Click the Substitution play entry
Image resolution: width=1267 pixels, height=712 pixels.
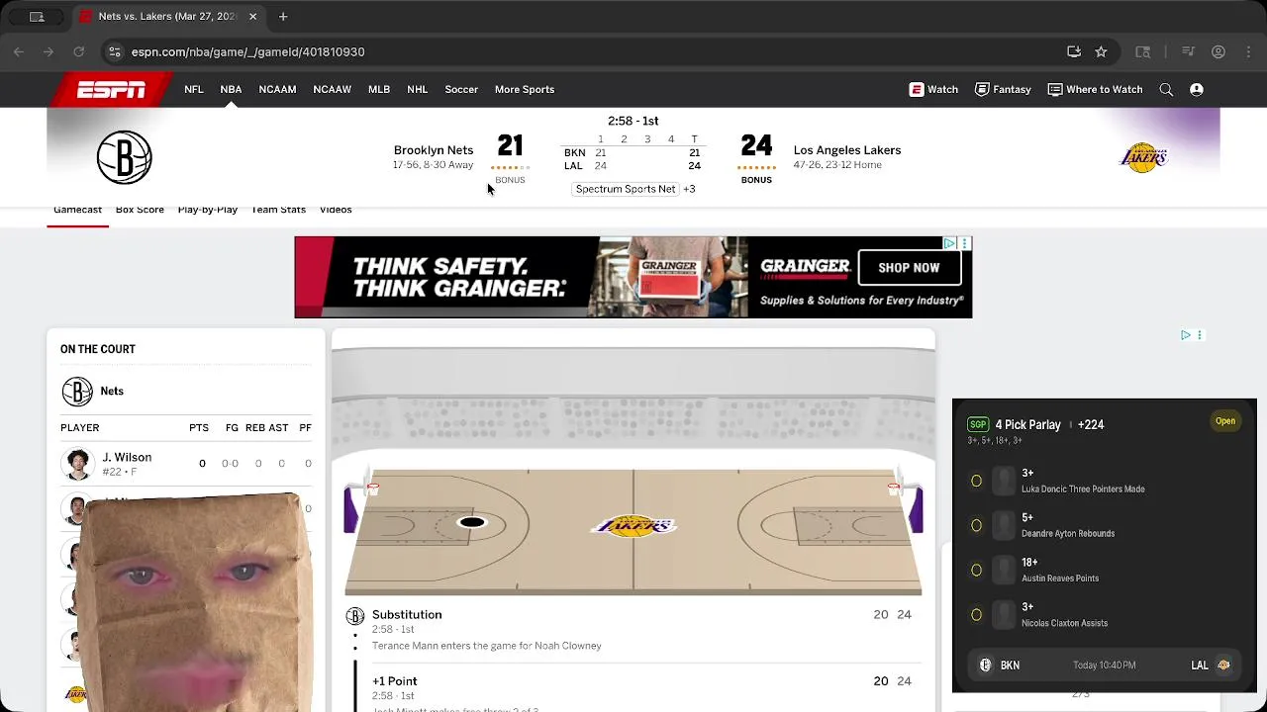[633, 630]
